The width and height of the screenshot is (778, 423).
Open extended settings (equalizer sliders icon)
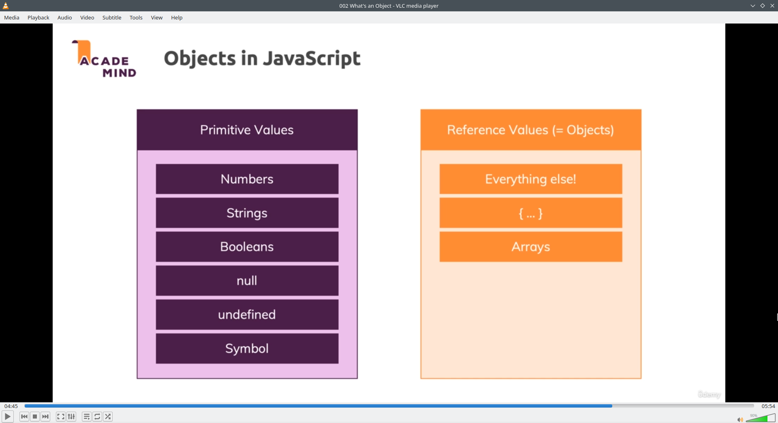tap(71, 417)
